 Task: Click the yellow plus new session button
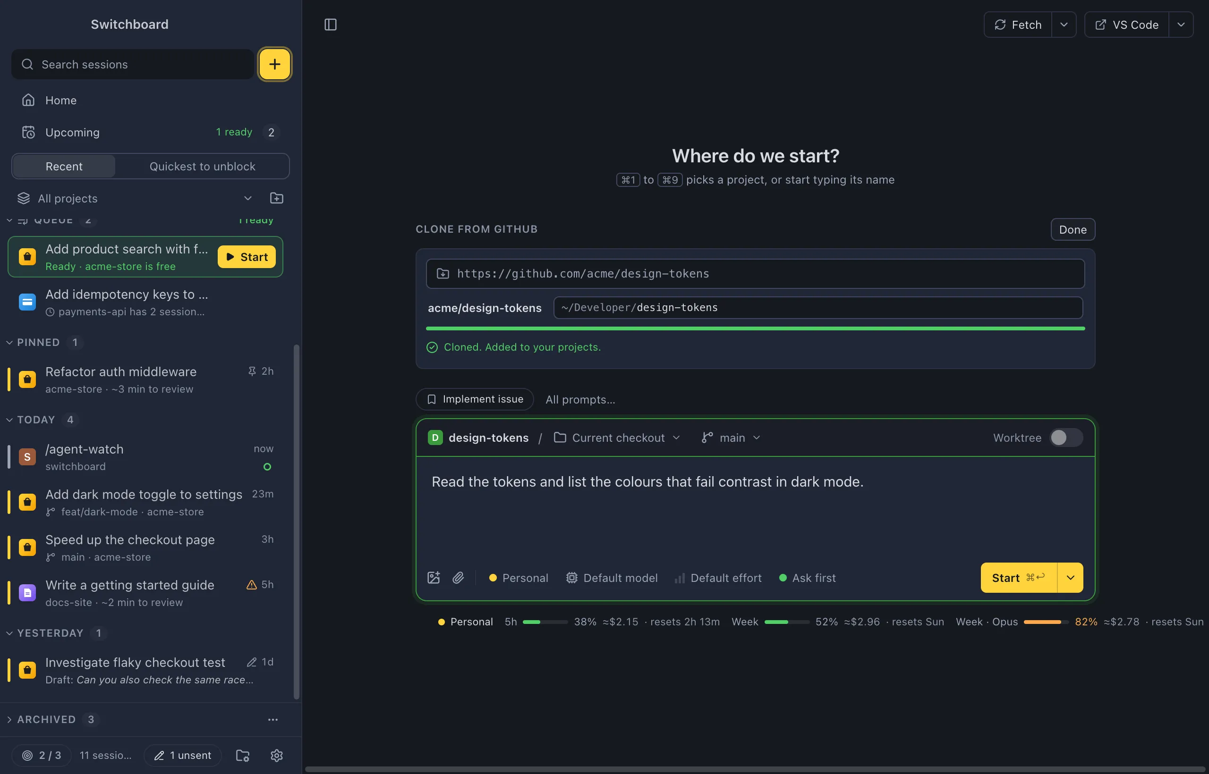tap(274, 64)
